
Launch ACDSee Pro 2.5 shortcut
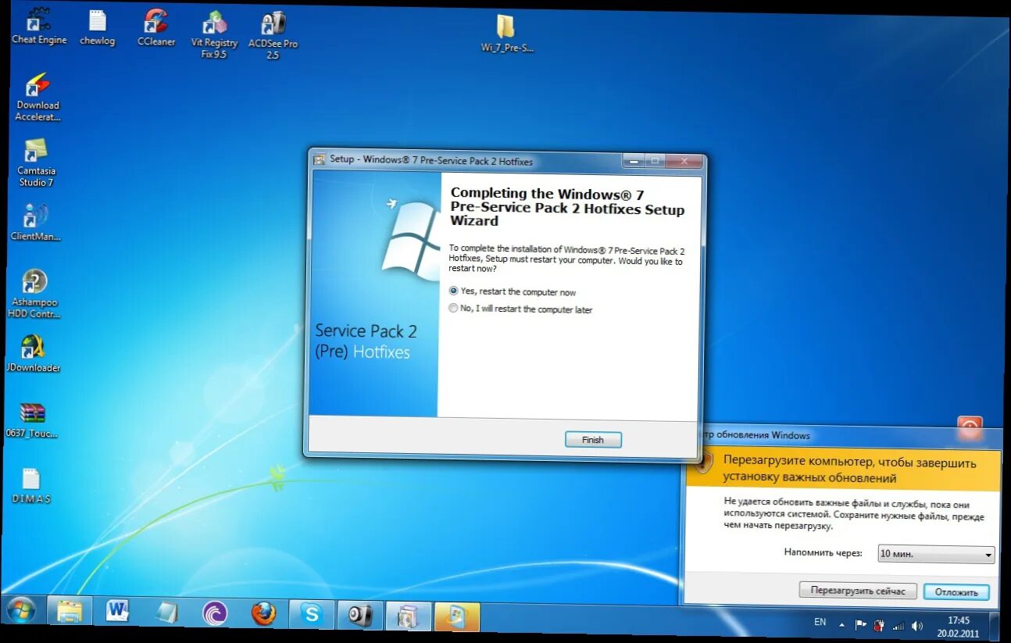point(273,35)
